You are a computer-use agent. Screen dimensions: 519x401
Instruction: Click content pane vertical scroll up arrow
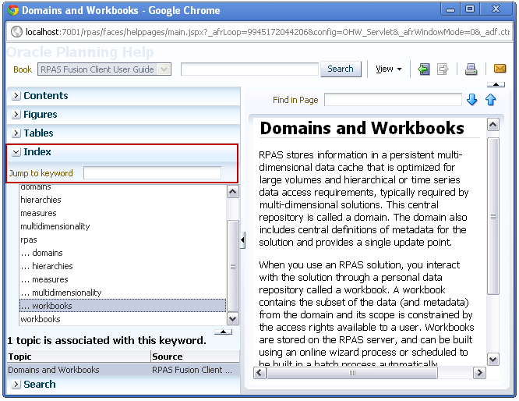(x=493, y=125)
